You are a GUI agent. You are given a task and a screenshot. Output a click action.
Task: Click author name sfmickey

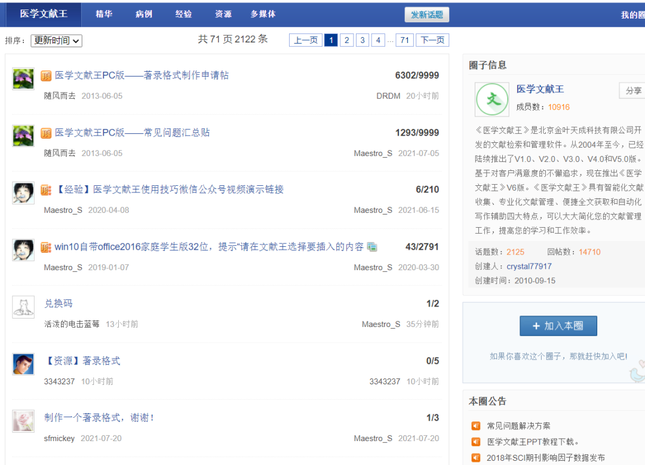(x=59, y=439)
